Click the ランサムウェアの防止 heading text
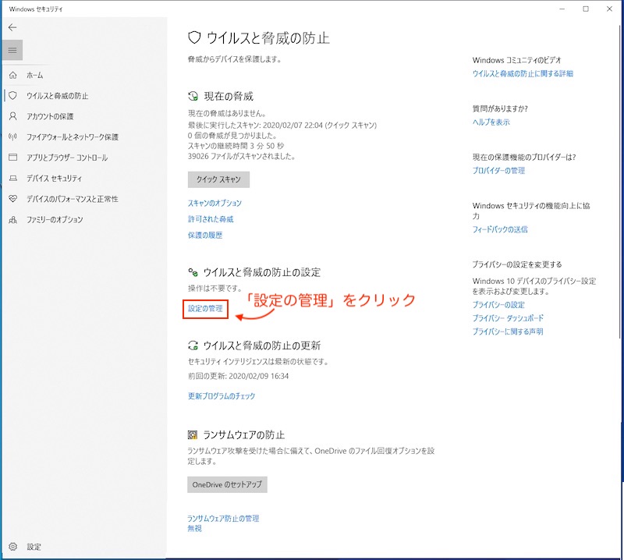The image size is (624, 560). click(x=244, y=435)
